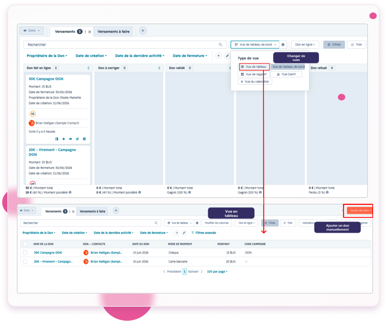Switch to Versements à faire tab in board panel
This screenshot has width=387, height=321.
click(114, 32)
